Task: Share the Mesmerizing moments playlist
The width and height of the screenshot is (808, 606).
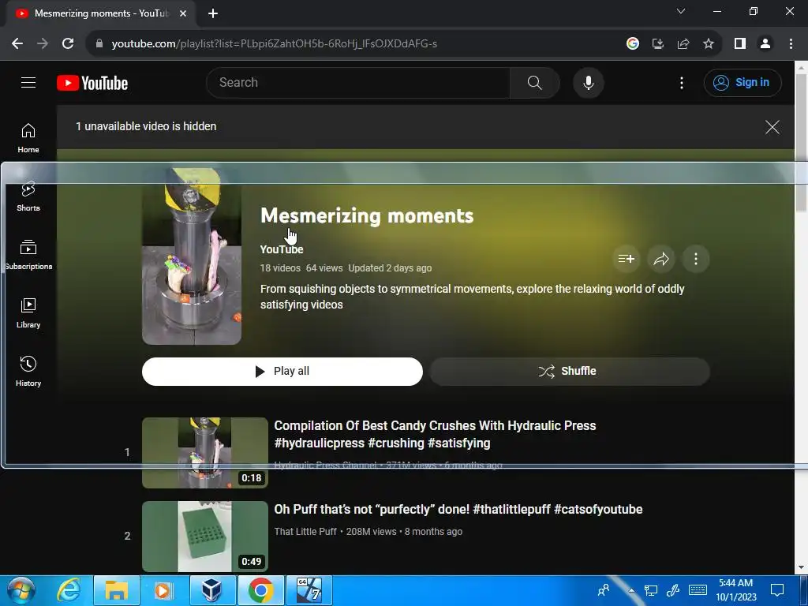Action: pyautogui.click(x=661, y=259)
